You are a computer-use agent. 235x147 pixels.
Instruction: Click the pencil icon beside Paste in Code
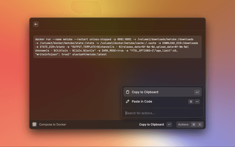(127, 101)
